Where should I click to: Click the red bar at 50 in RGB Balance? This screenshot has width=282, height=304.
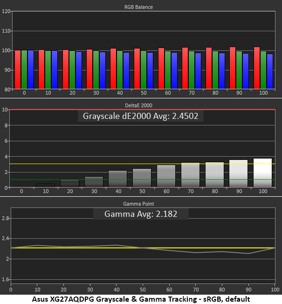pos(137,69)
